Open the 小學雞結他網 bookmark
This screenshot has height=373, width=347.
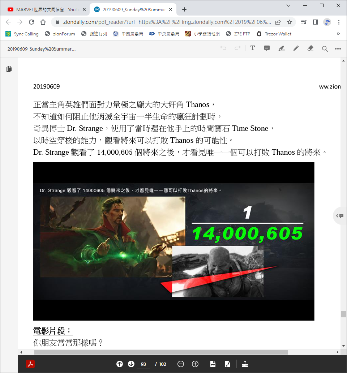[x=202, y=34]
